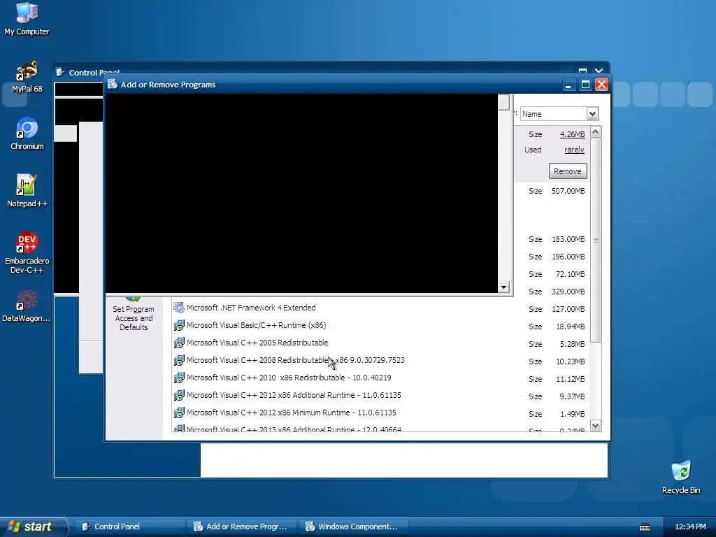Click icon for Visual C++ 2012 Additional Runtime

tap(179, 395)
